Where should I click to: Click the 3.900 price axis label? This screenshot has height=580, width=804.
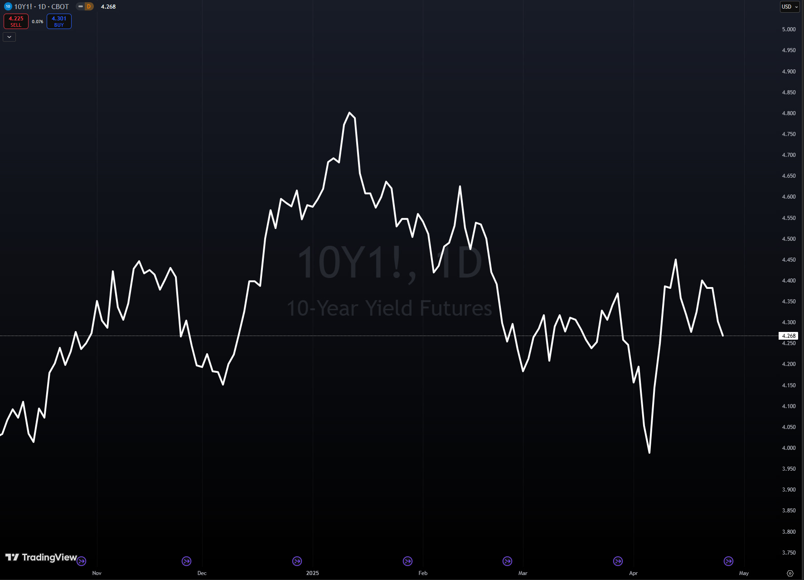(789, 490)
